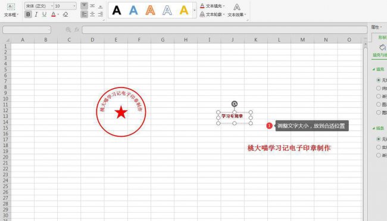This screenshot has width=387, height=221.
Task: Select column header O
Action: (x=349, y=40)
